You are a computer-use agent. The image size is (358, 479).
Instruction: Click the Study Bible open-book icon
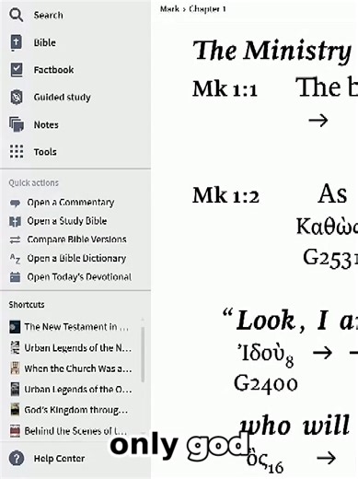tap(15, 221)
